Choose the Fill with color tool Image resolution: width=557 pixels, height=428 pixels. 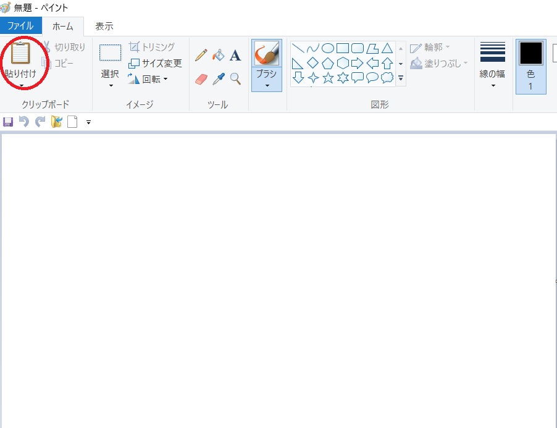(219, 56)
